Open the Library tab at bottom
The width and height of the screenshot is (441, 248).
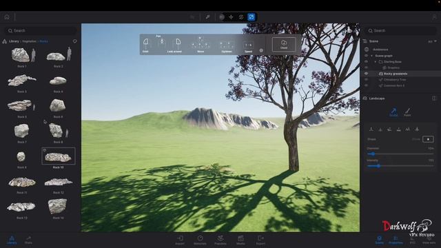click(12, 240)
